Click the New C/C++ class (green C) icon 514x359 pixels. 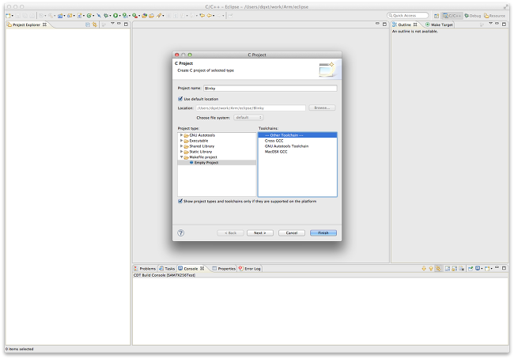click(89, 15)
